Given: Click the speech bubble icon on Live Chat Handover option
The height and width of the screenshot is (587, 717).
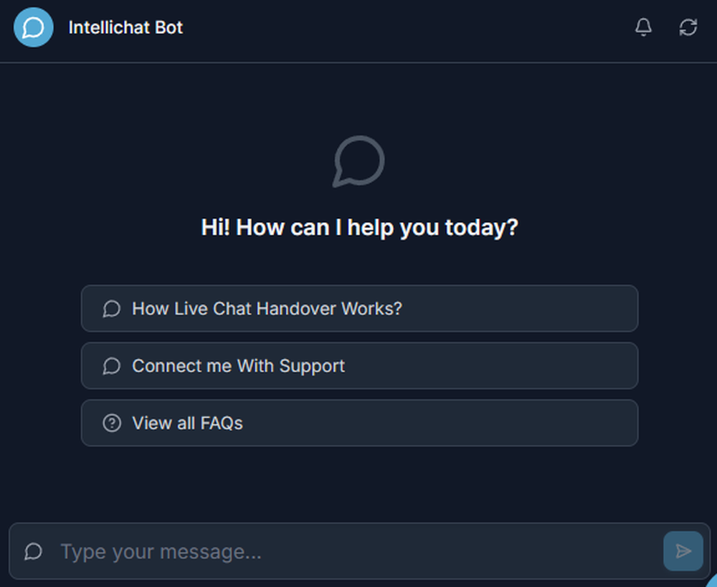Looking at the screenshot, I should pos(111,308).
